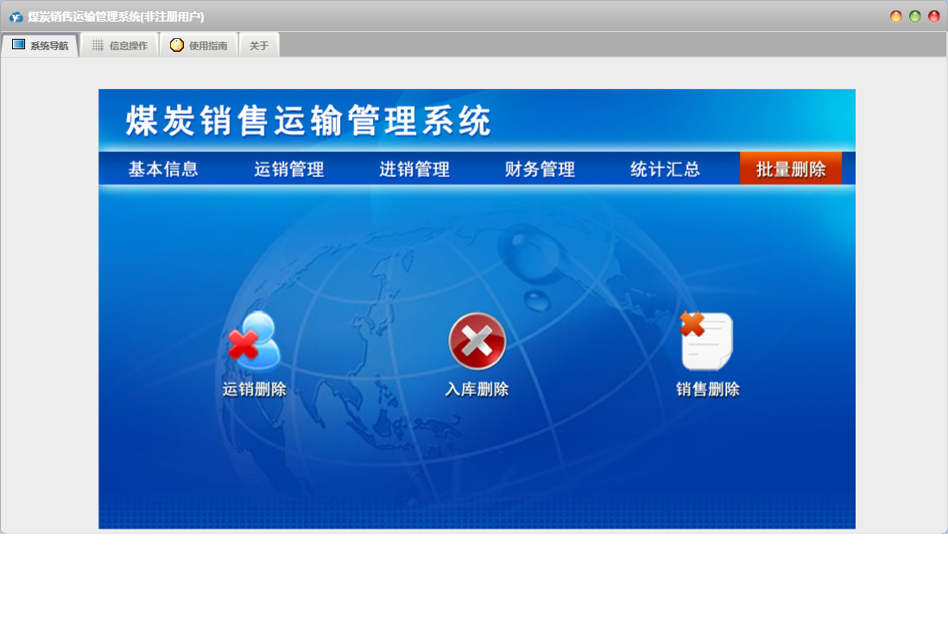This screenshot has height=621, width=948.
Task: Close the window with red button
Action: tap(934, 16)
